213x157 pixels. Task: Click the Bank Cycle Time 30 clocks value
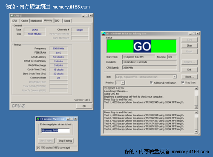pyautogui.click(x=58, y=74)
